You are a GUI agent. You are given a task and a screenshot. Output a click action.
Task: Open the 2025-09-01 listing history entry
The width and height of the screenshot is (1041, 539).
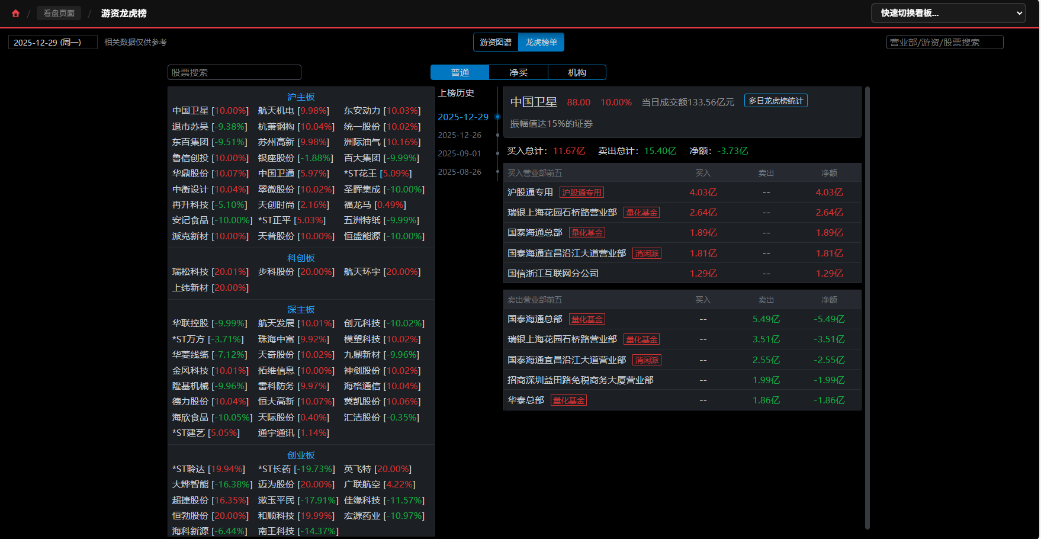tap(460, 153)
